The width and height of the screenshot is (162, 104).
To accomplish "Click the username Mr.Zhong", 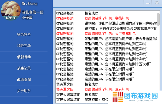I will 29,4.
